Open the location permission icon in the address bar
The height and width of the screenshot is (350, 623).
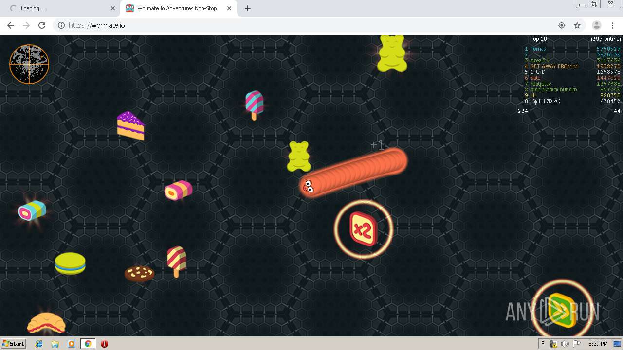pos(562,25)
